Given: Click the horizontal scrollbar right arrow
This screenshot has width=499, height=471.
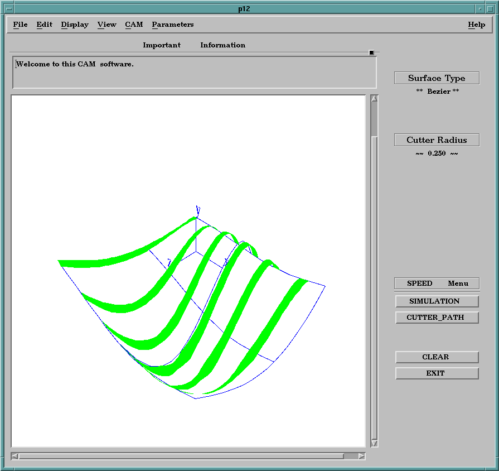Looking at the screenshot, I should (x=361, y=456).
